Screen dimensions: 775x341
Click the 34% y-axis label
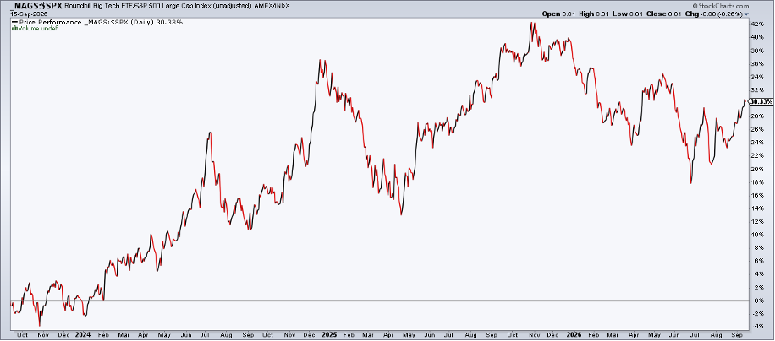758,77
